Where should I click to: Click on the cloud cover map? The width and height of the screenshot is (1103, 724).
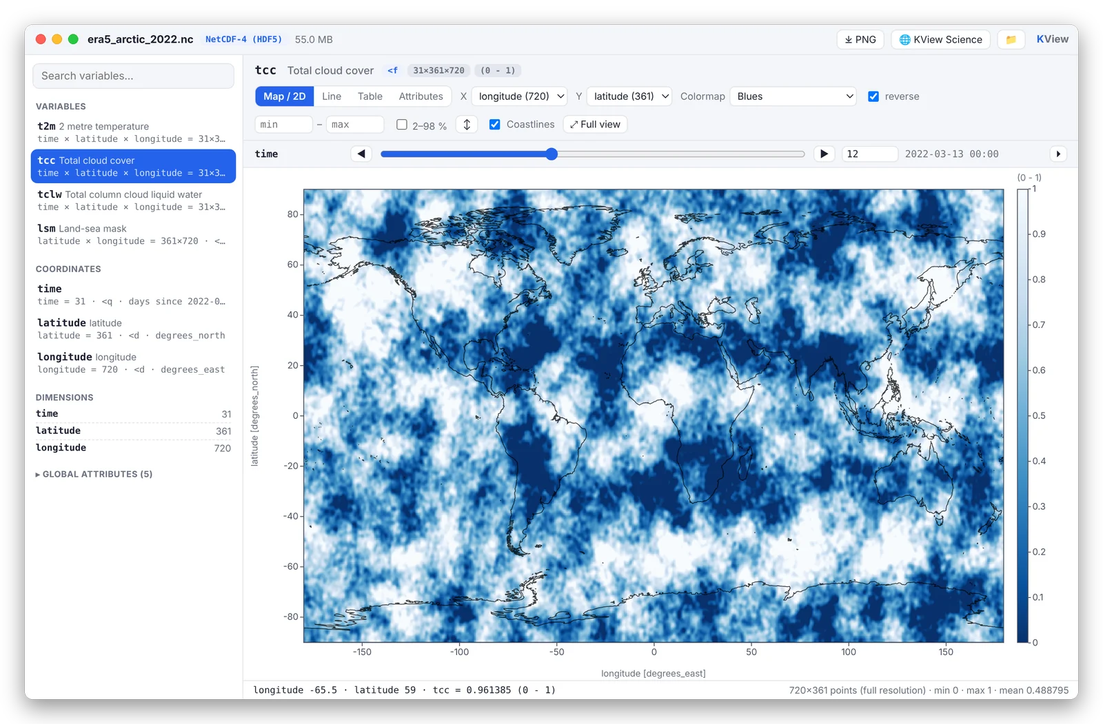pyautogui.click(x=654, y=416)
